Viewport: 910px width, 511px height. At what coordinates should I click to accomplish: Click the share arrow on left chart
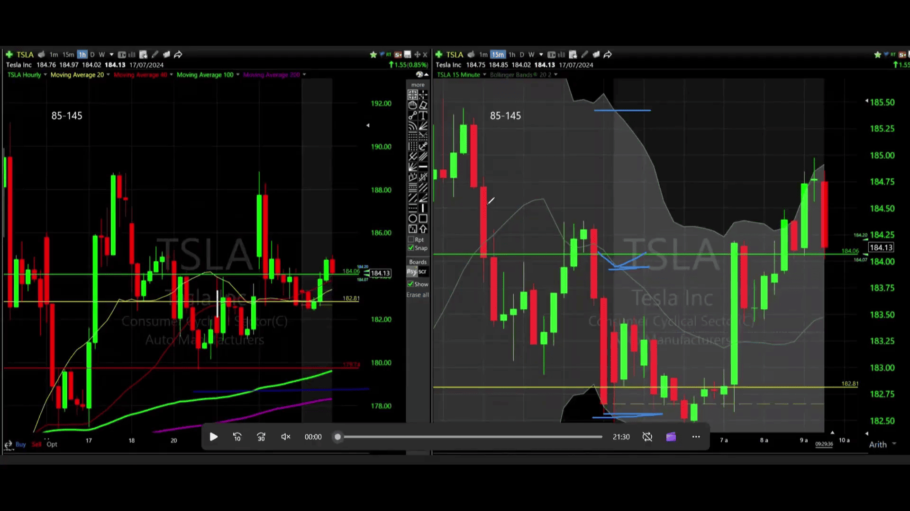[178, 54]
